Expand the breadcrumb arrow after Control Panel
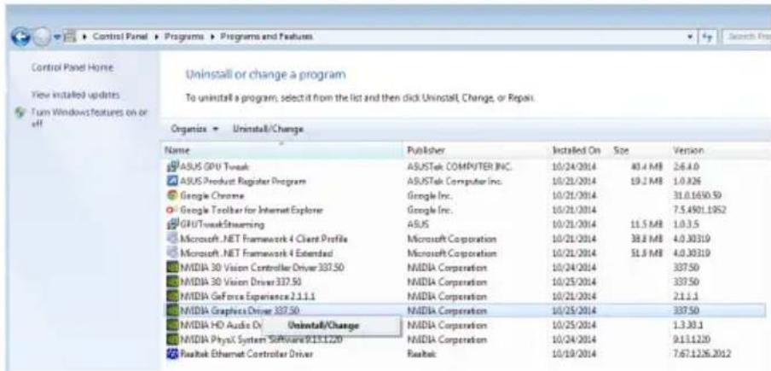The width and height of the screenshot is (771, 371). (x=158, y=37)
